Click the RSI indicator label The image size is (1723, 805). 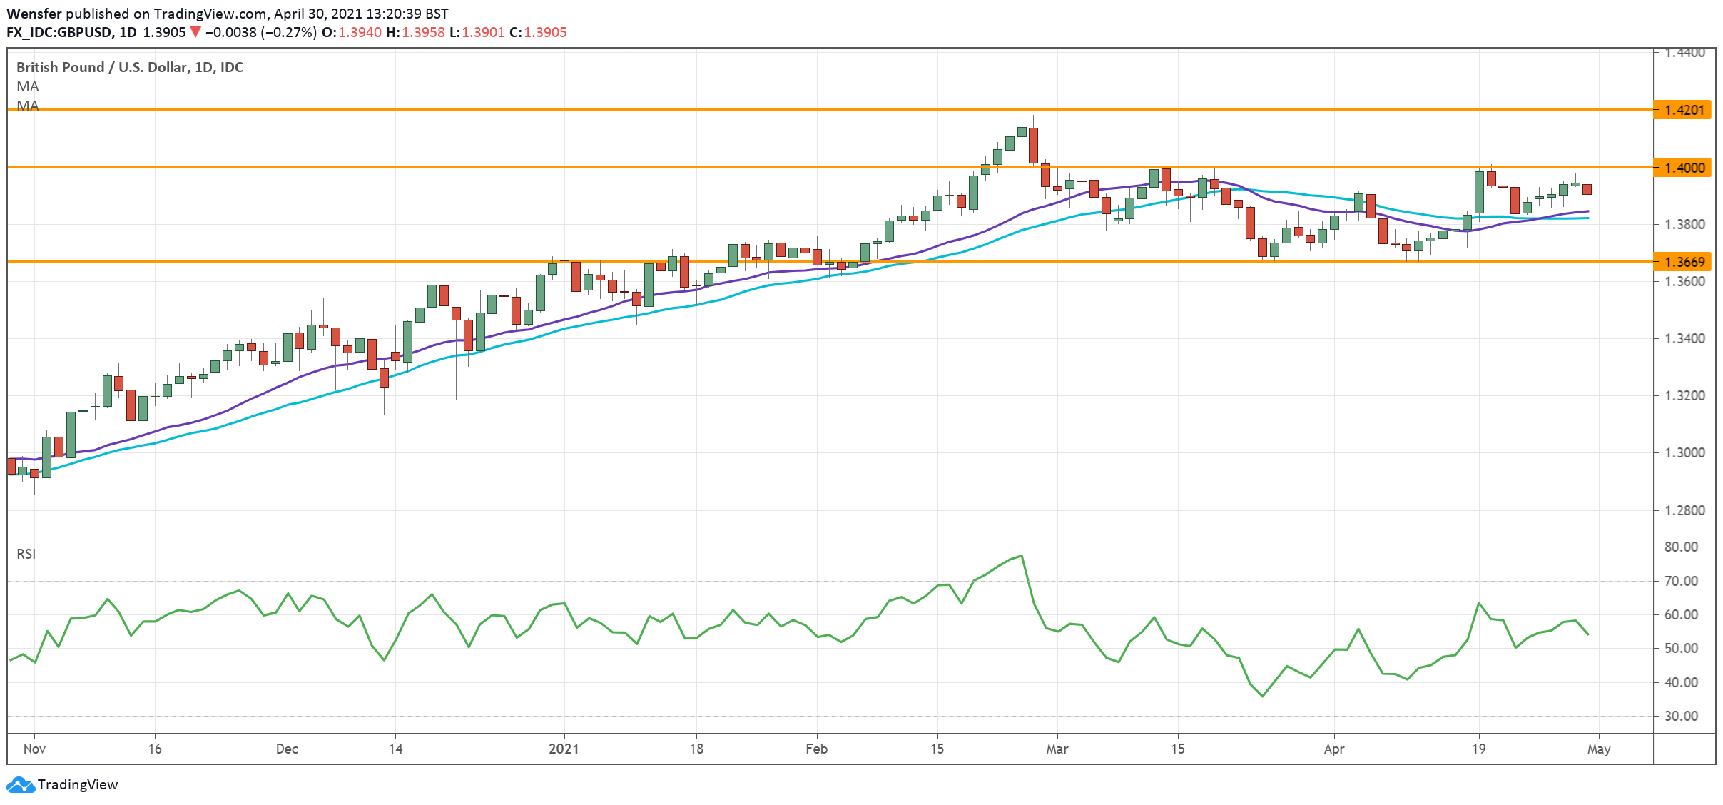click(x=26, y=554)
